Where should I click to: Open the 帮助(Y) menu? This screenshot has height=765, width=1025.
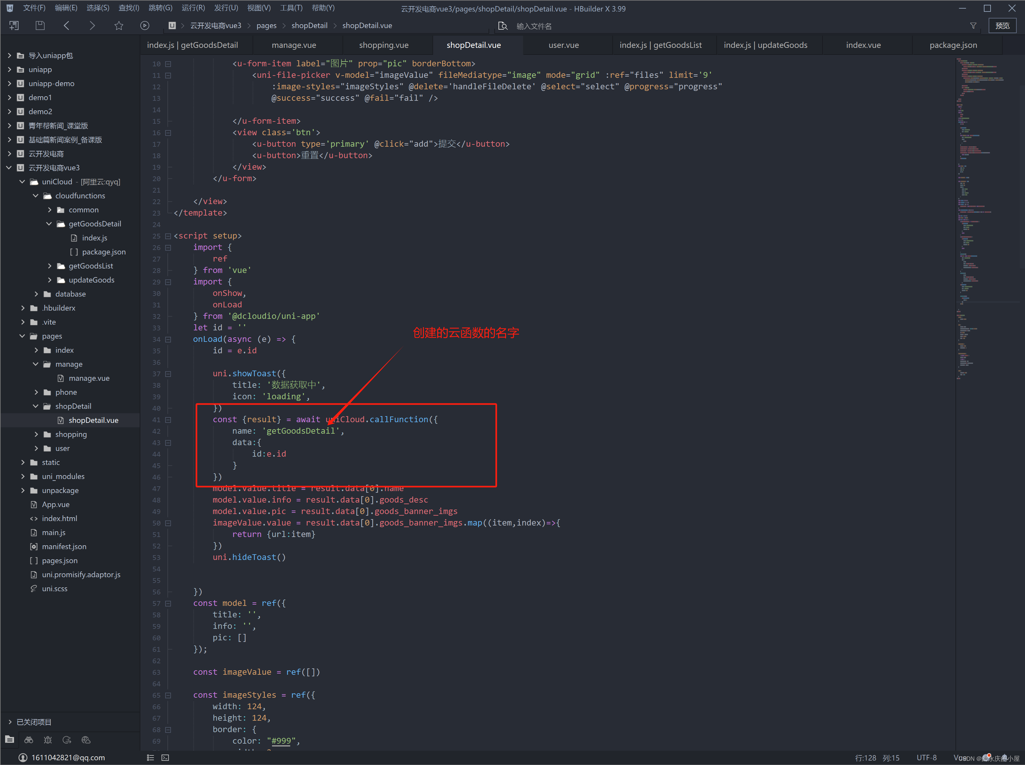323,8
